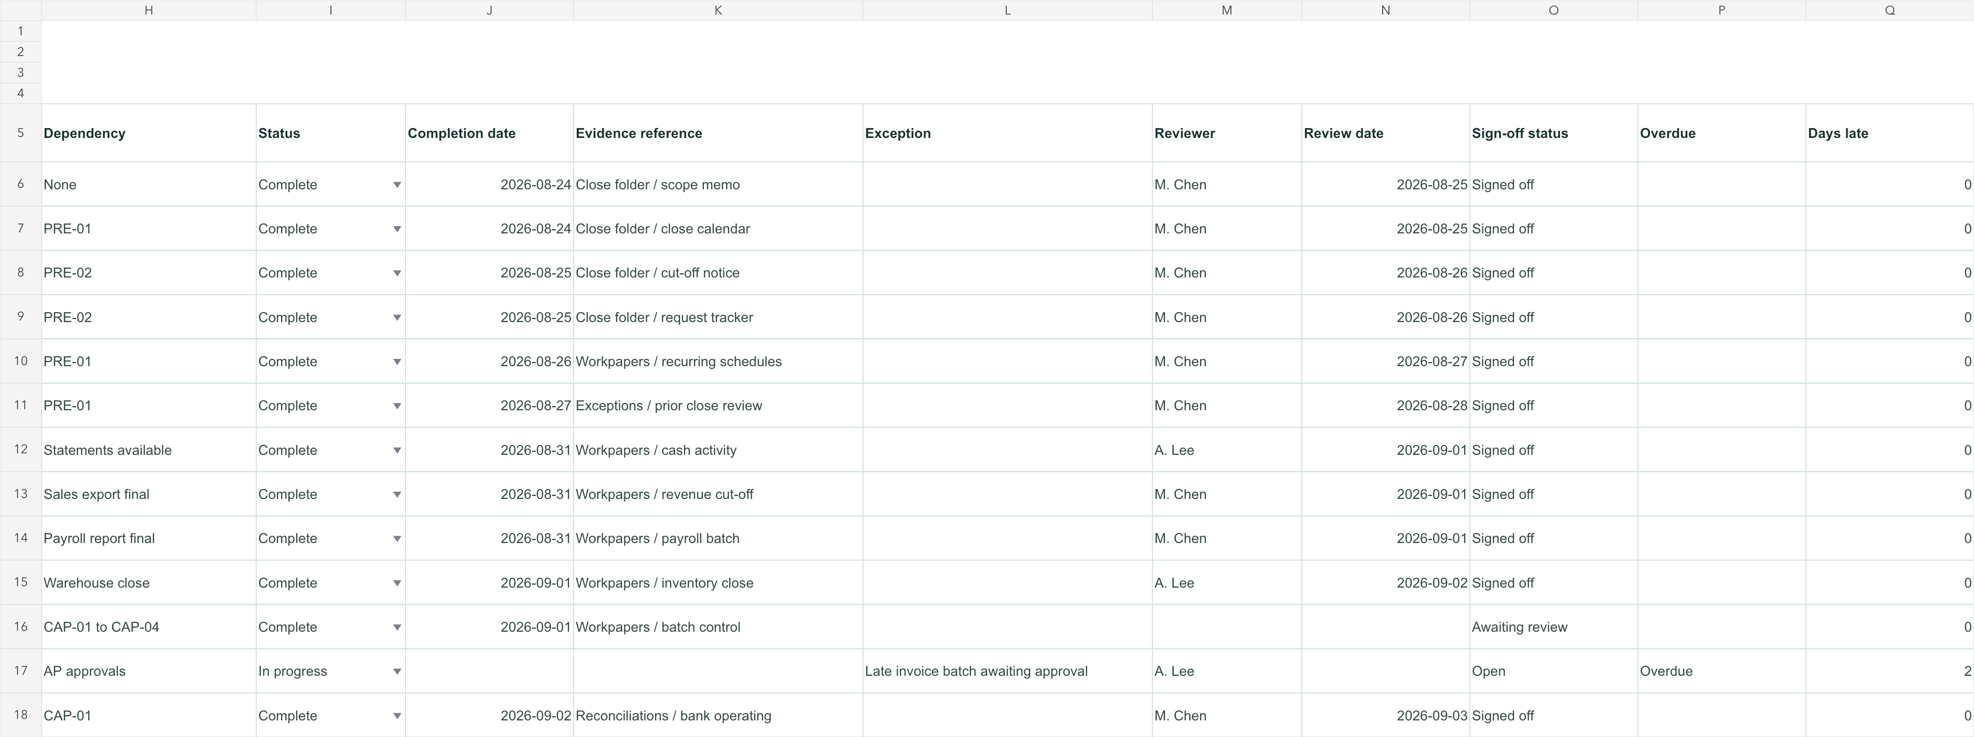Select row 17 header
The width and height of the screenshot is (1974, 737).
[x=21, y=671]
